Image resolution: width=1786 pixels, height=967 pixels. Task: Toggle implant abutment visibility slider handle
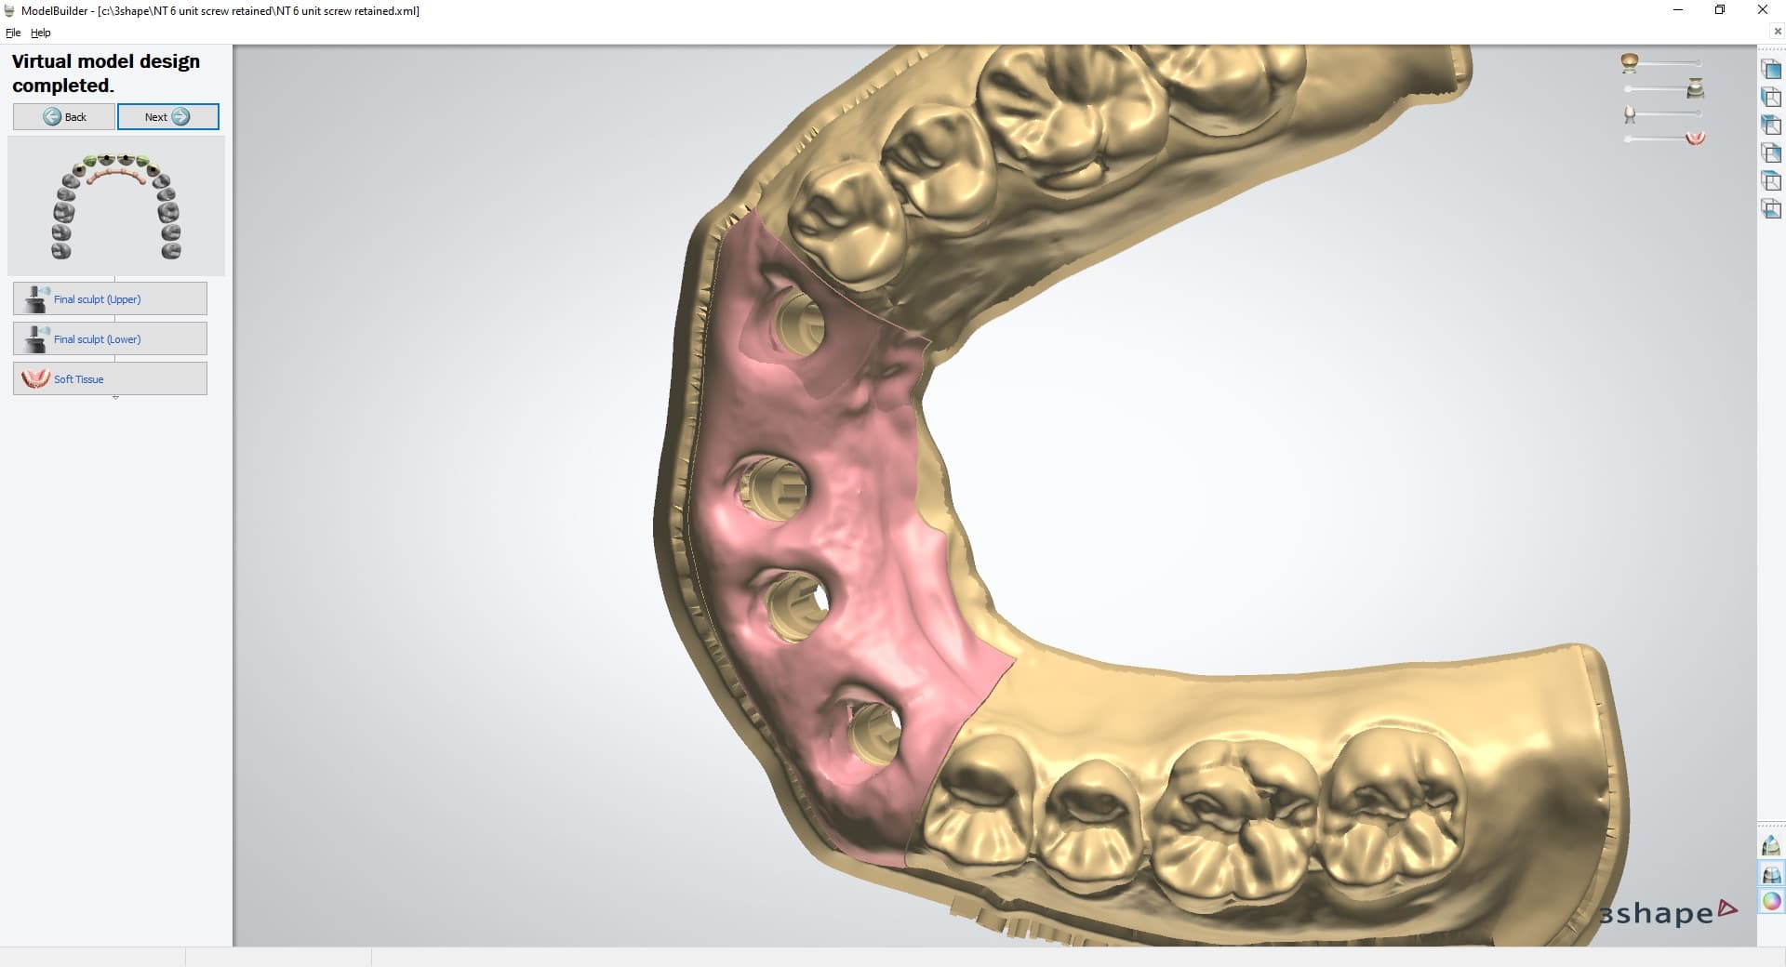pyautogui.click(x=1628, y=88)
